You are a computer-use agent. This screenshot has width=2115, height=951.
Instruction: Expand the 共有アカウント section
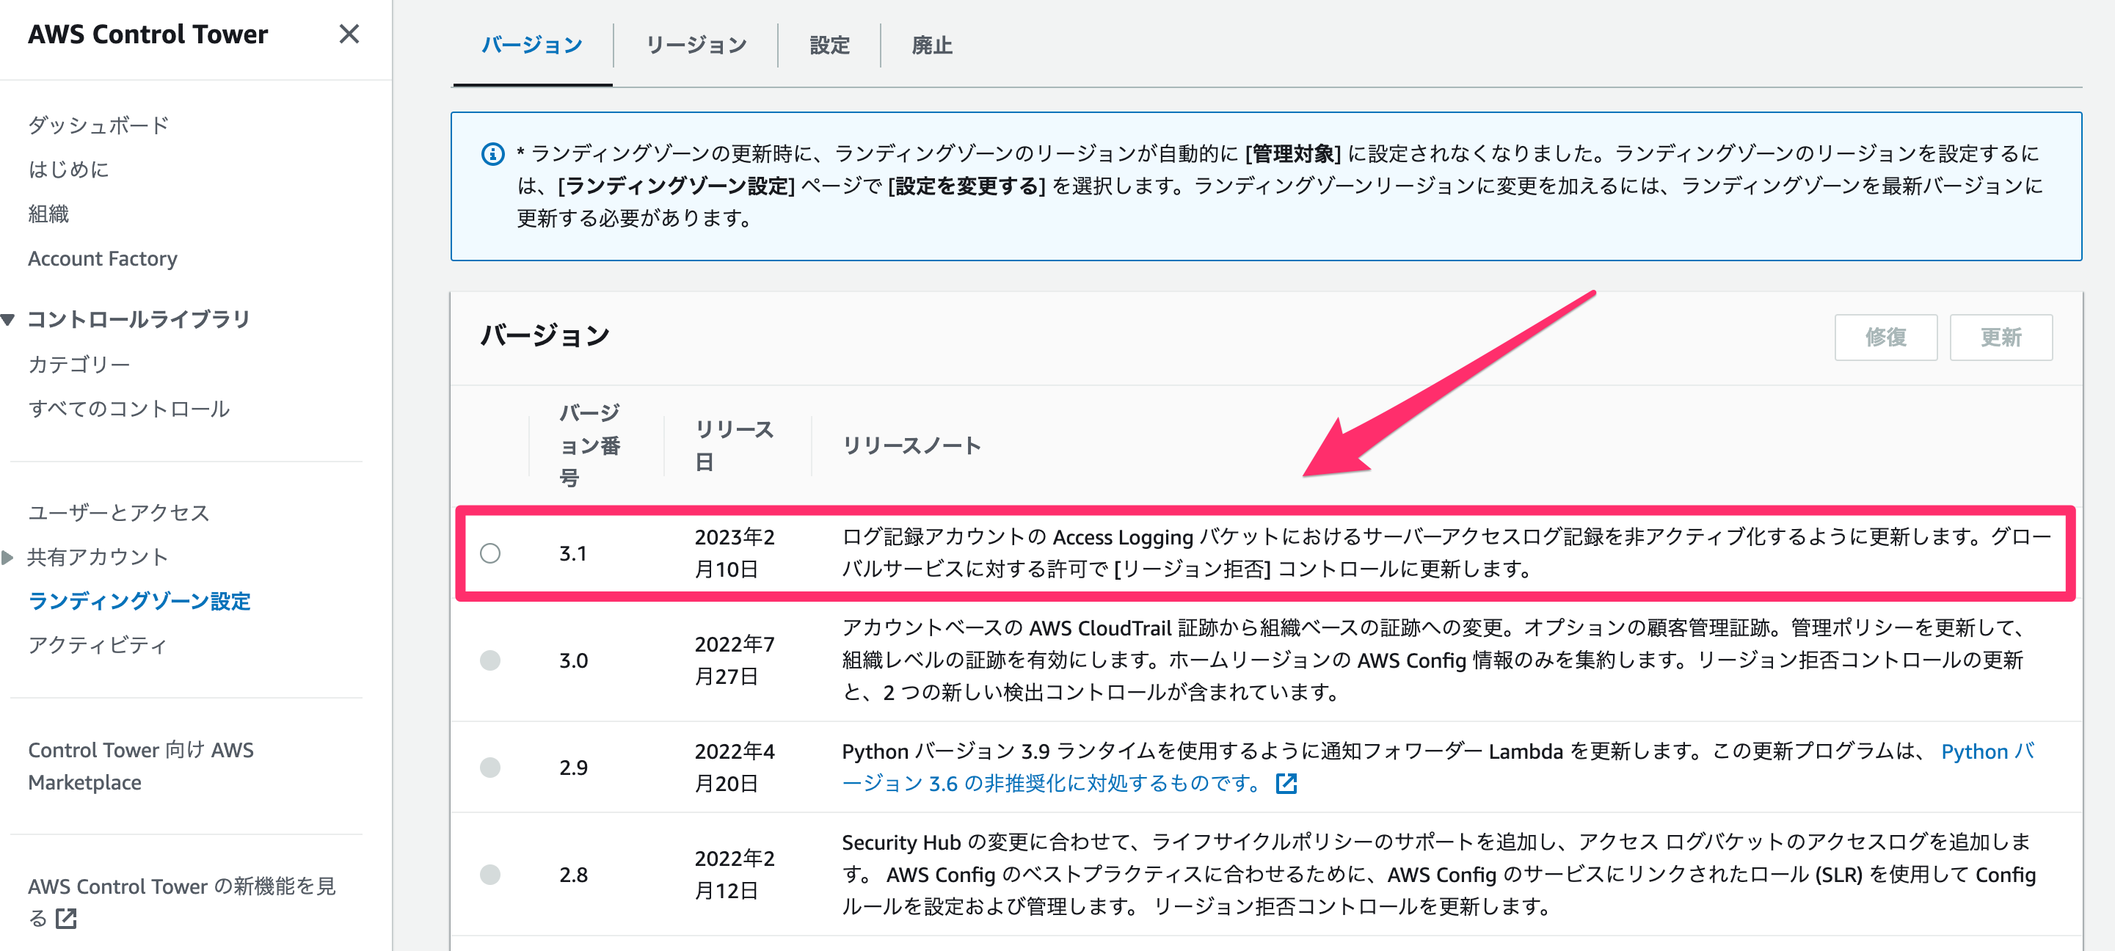pos(8,558)
